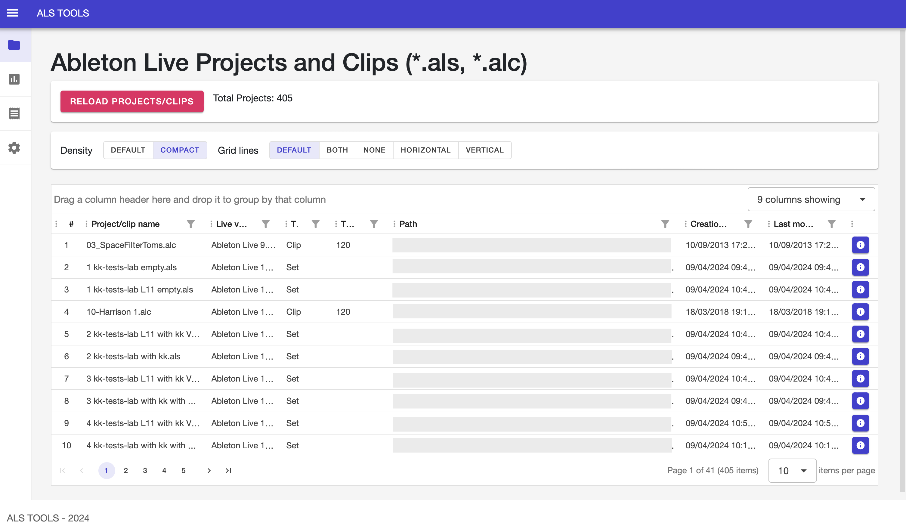Go to page 3
906x532 pixels.
(145, 471)
